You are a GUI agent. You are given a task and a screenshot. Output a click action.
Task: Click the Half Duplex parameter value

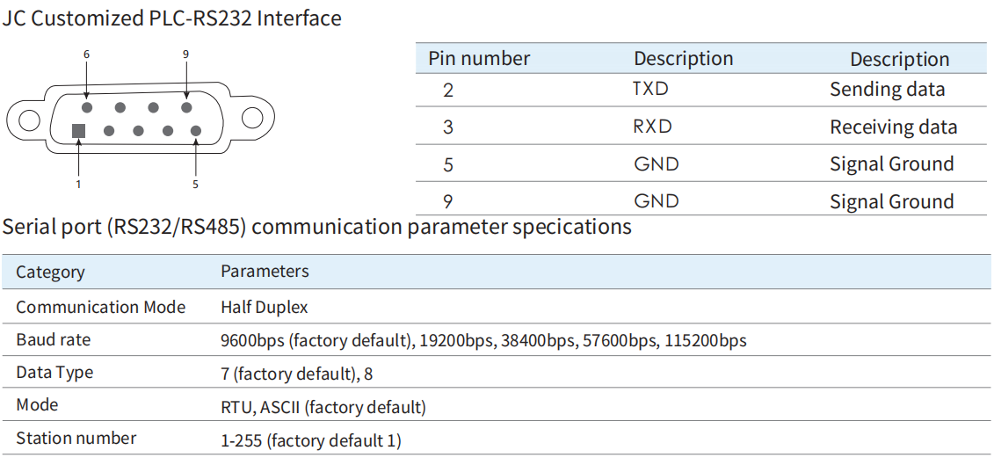point(265,308)
